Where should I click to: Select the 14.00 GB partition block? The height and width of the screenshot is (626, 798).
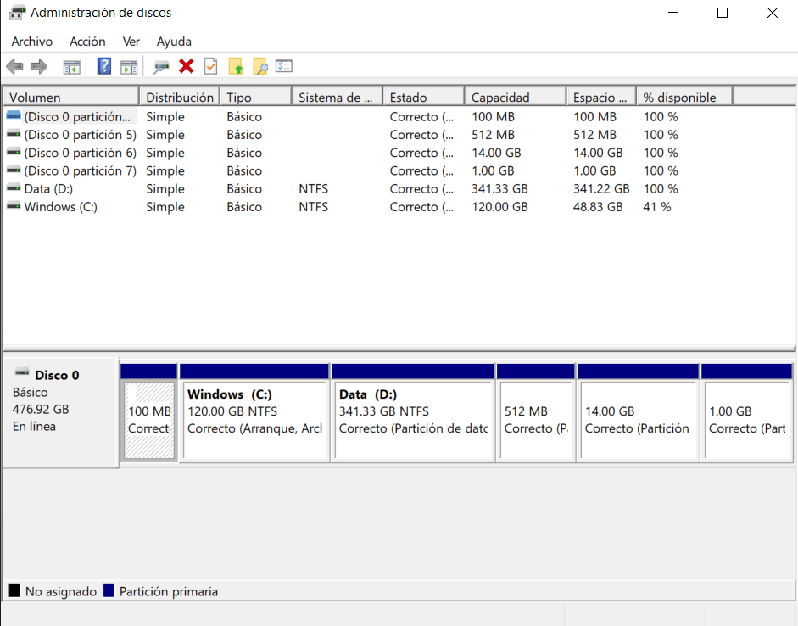coord(638,421)
